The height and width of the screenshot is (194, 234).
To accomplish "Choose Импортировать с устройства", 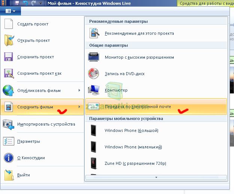I will pyautogui.click(x=46, y=124).
